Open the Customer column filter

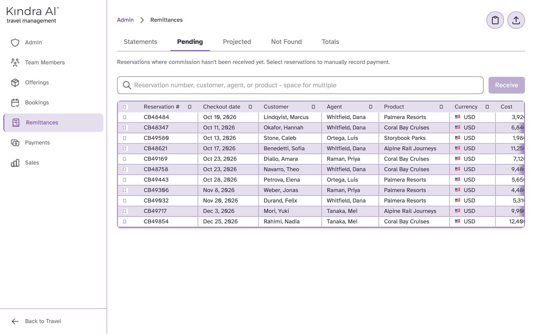pyautogui.click(x=313, y=107)
